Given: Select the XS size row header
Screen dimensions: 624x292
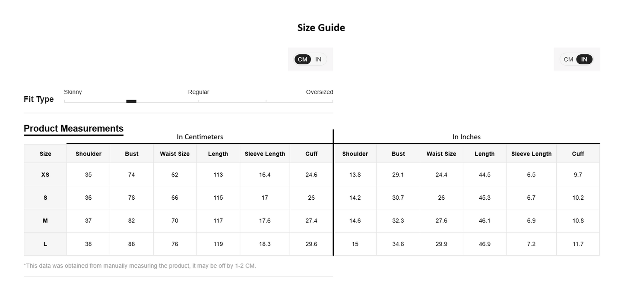Looking at the screenshot, I should pos(45,175).
